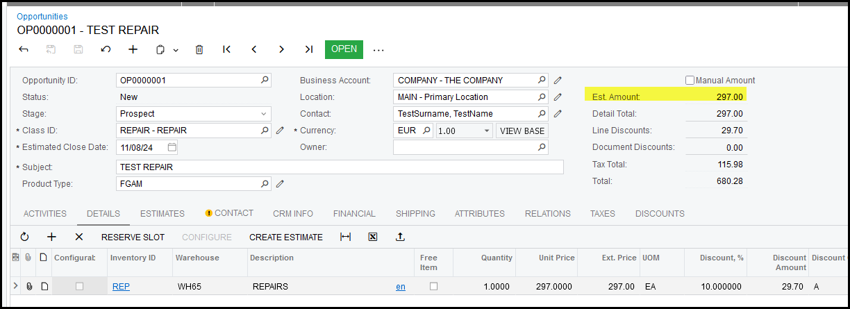
Task: Open the Taxes tab
Action: coord(603,214)
